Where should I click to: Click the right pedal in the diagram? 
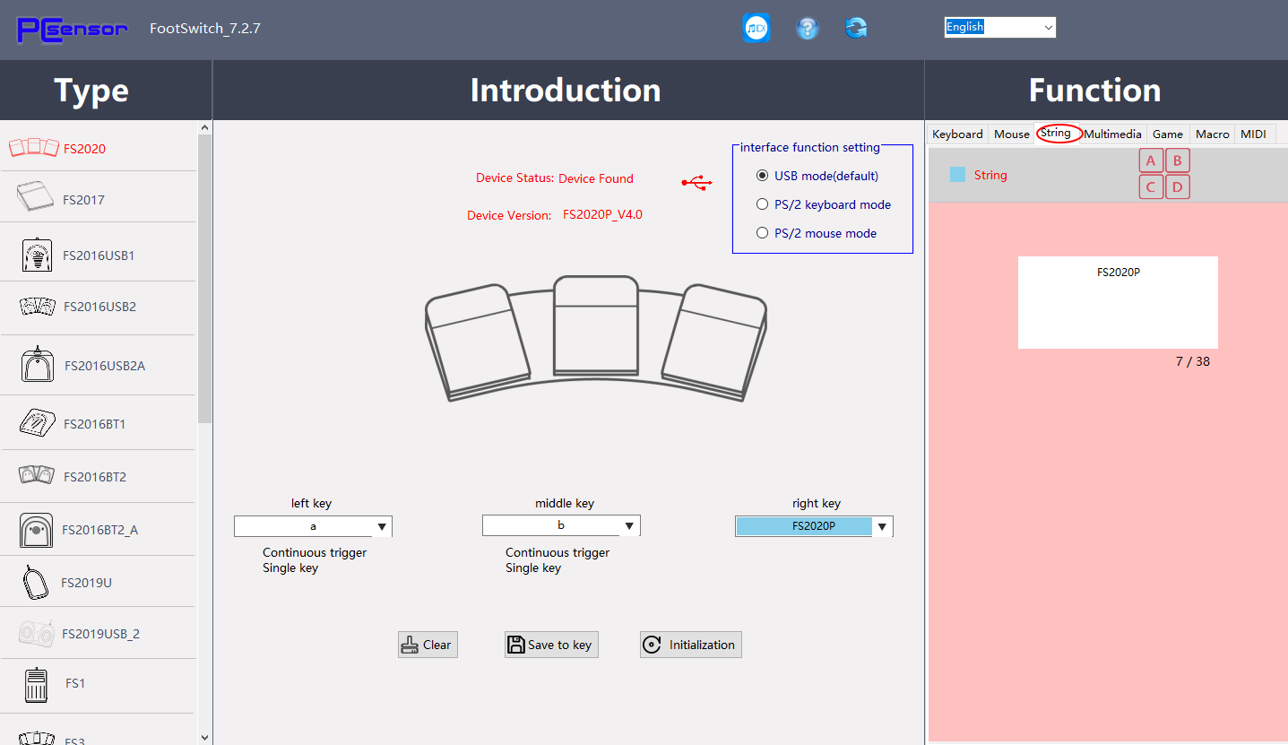click(715, 341)
